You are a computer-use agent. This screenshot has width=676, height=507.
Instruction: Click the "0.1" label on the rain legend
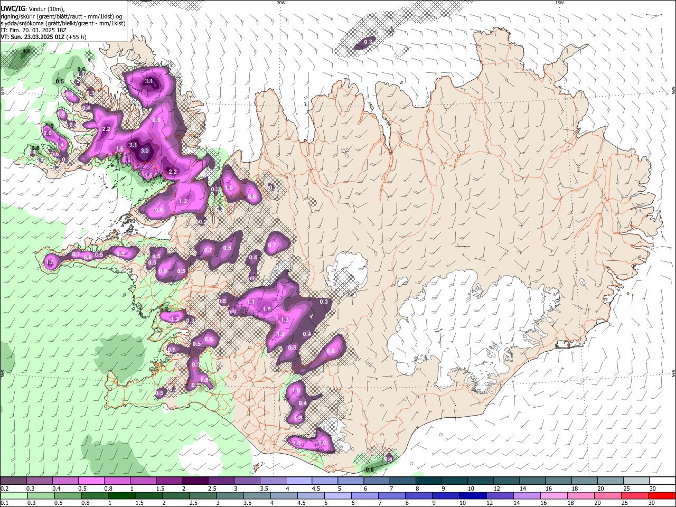4,503
